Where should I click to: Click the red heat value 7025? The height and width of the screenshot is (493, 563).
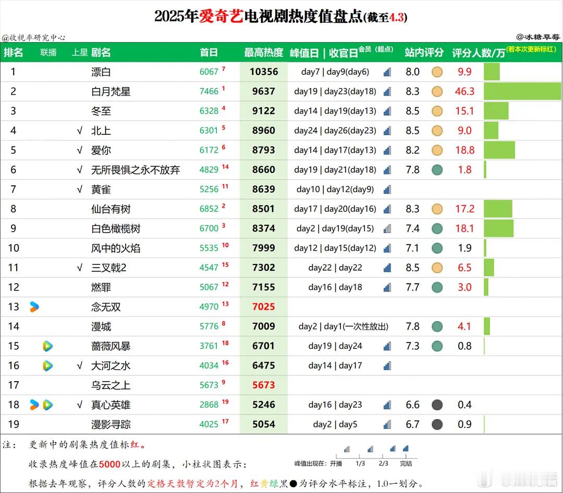tap(264, 307)
